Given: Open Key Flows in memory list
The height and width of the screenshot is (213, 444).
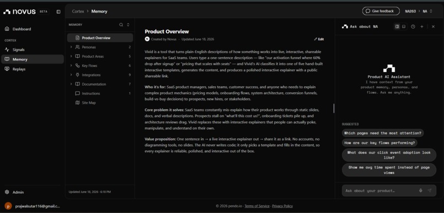Looking at the screenshot, I should click(100, 66).
